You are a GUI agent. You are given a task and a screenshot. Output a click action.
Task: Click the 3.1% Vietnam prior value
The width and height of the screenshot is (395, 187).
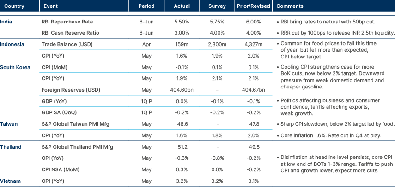pos(254,181)
